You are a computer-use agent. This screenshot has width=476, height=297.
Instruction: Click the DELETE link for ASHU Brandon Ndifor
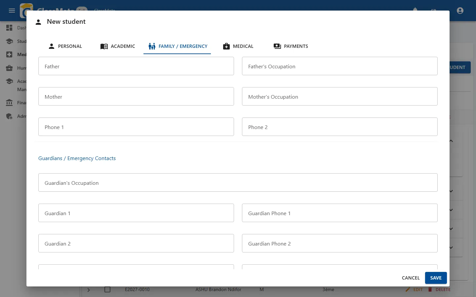(x=443, y=289)
